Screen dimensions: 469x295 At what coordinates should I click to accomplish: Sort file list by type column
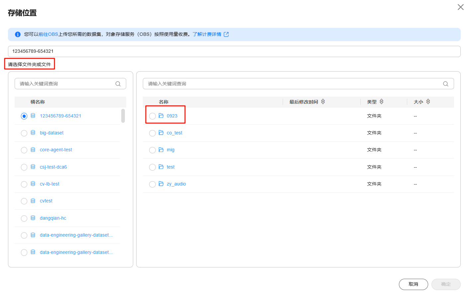(381, 102)
